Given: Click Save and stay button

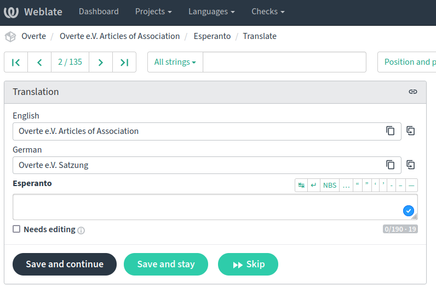Looking at the screenshot, I should [166, 264].
